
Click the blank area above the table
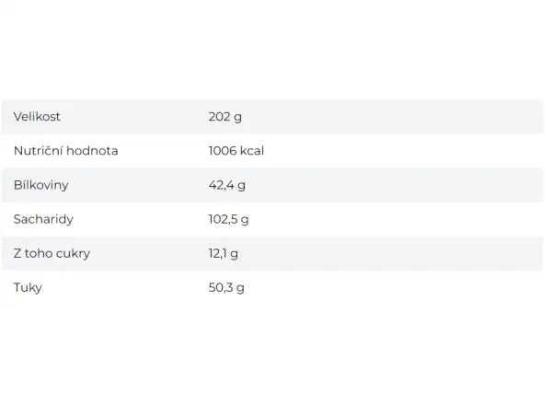(x=276, y=50)
